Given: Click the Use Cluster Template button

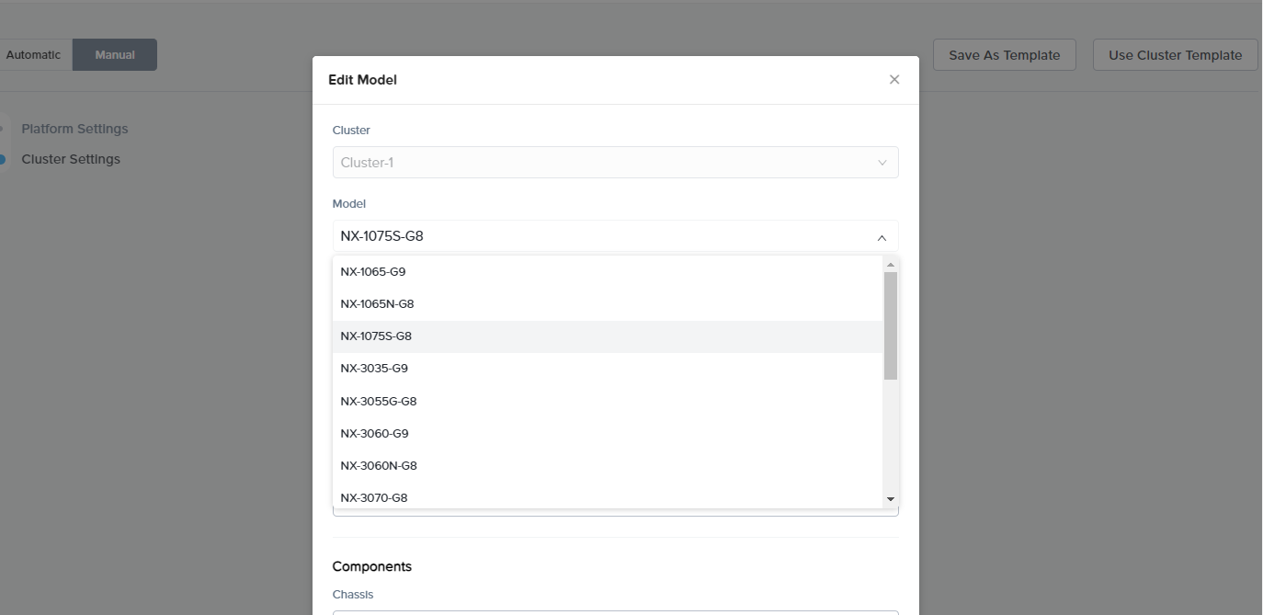Looking at the screenshot, I should (1175, 54).
